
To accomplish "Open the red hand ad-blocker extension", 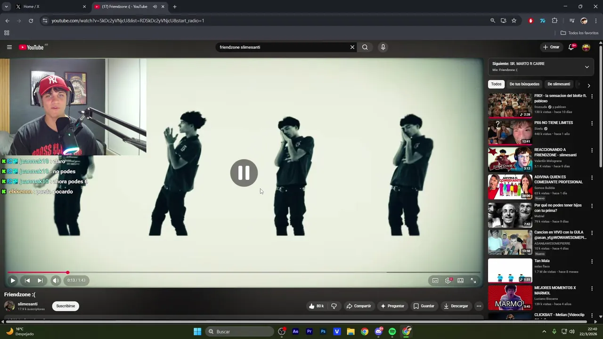I will [x=531, y=21].
